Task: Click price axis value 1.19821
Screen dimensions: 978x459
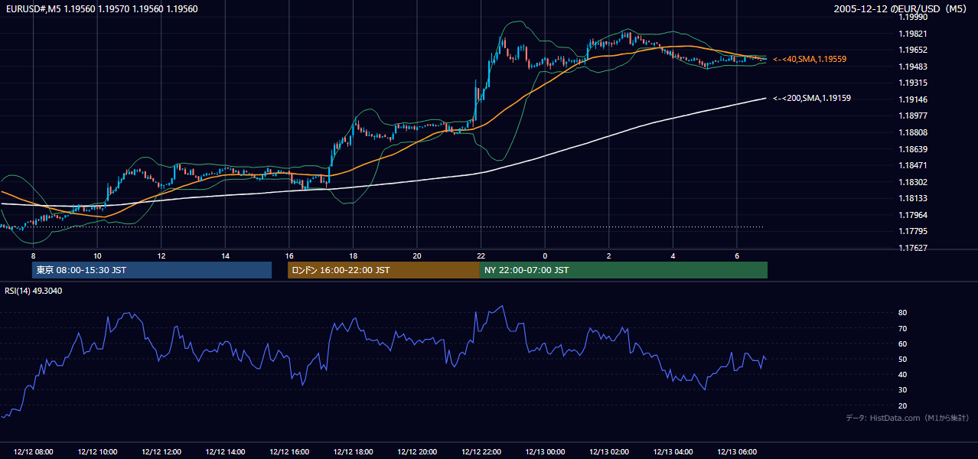Action: 913,34
